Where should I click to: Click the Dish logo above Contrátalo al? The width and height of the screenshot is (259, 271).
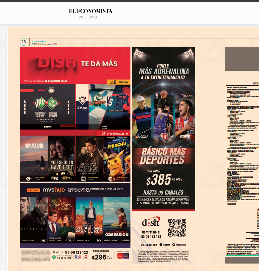pyautogui.click(x=151, y=222)
